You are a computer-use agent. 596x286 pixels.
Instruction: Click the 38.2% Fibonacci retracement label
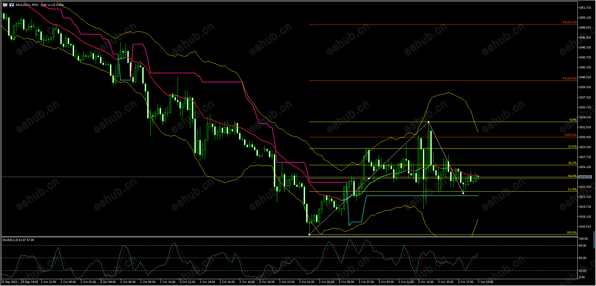572,163
